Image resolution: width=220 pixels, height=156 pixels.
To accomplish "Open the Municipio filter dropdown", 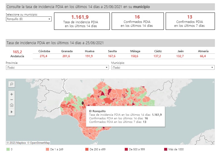I will 163,67.
